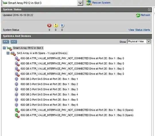This screenshot has width=155, height=136.
Task: Click the Systems And Devices panel header
Action: (x=76, y=36)
